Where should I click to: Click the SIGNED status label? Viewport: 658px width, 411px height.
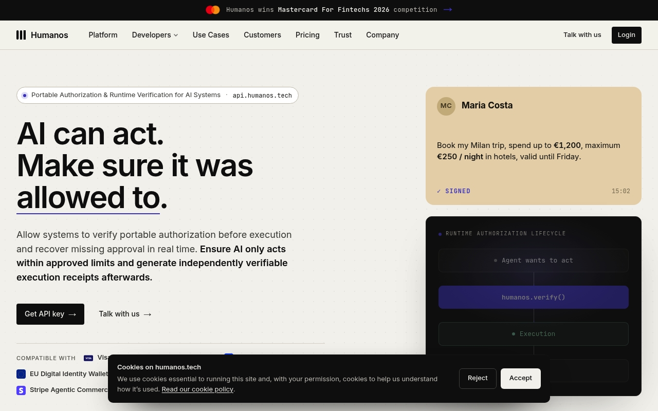tap(454, 191)
